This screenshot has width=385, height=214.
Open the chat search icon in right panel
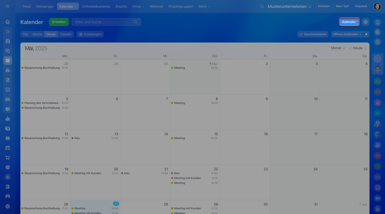coord(377,42)
